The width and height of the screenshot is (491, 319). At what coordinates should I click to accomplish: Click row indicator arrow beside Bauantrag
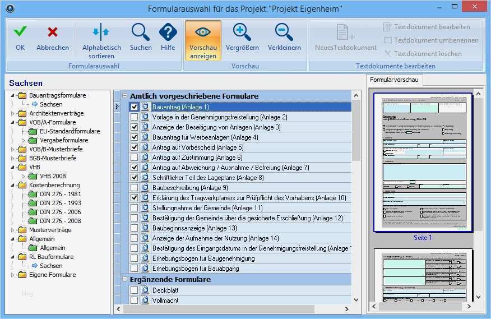(117, 107)
